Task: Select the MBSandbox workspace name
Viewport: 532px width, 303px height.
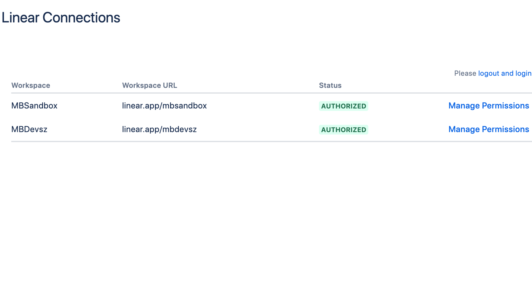Action: pyautogui.click(x=34, y=106)
